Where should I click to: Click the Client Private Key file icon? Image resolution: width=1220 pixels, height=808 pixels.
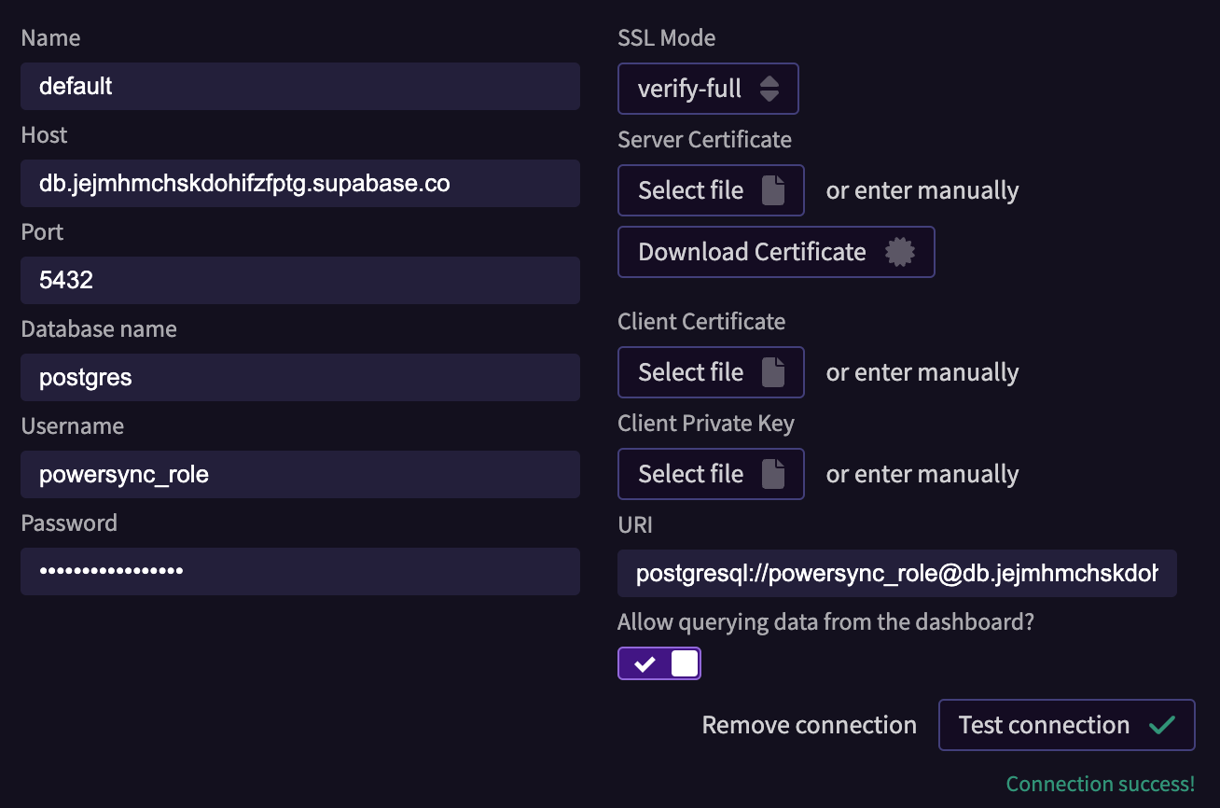773,474
